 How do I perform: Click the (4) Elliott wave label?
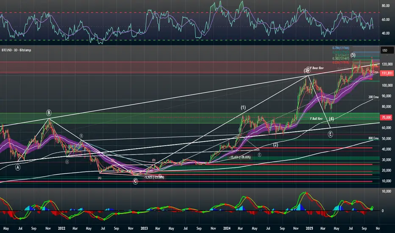pos(331,119)
